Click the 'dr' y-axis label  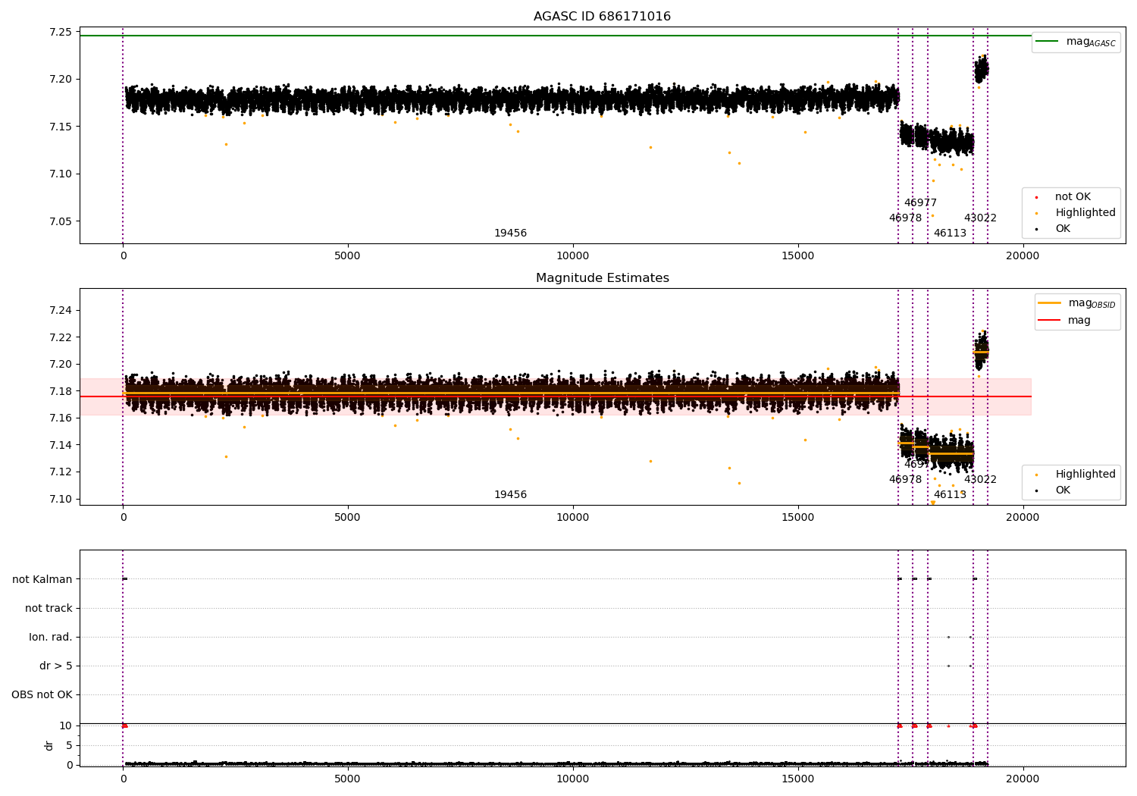(x=49, y=745)
